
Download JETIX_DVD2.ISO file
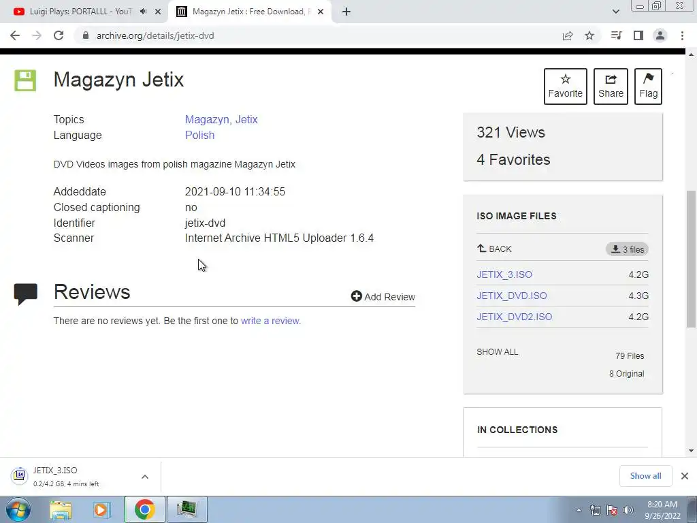click(515, 317)
